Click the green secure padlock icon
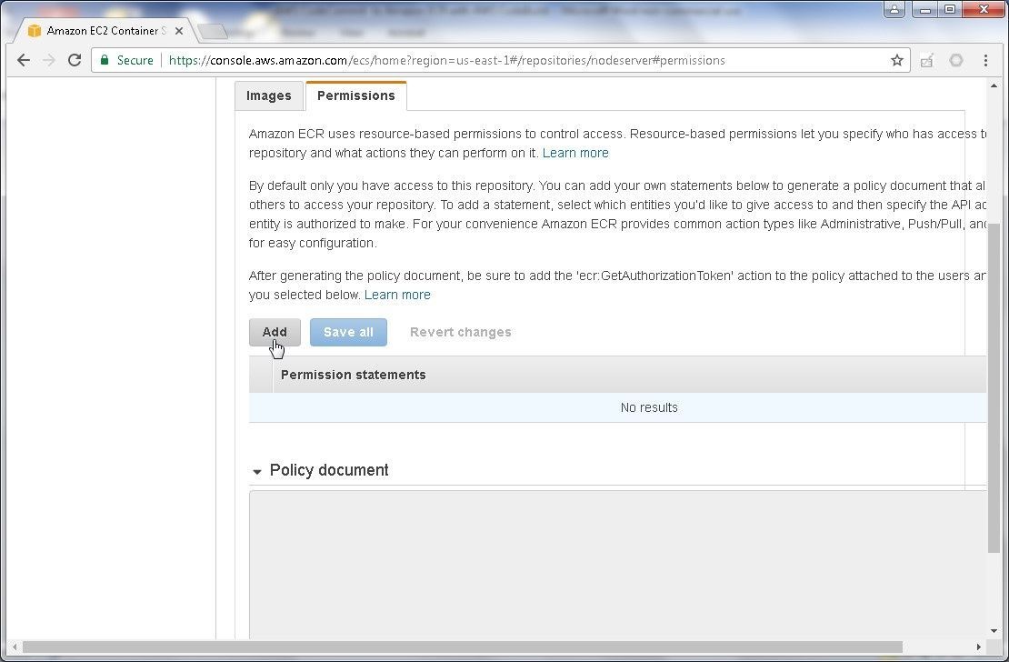Image resolution: width=1009 pixels, height=662 pixels. [x=105, y=60]
